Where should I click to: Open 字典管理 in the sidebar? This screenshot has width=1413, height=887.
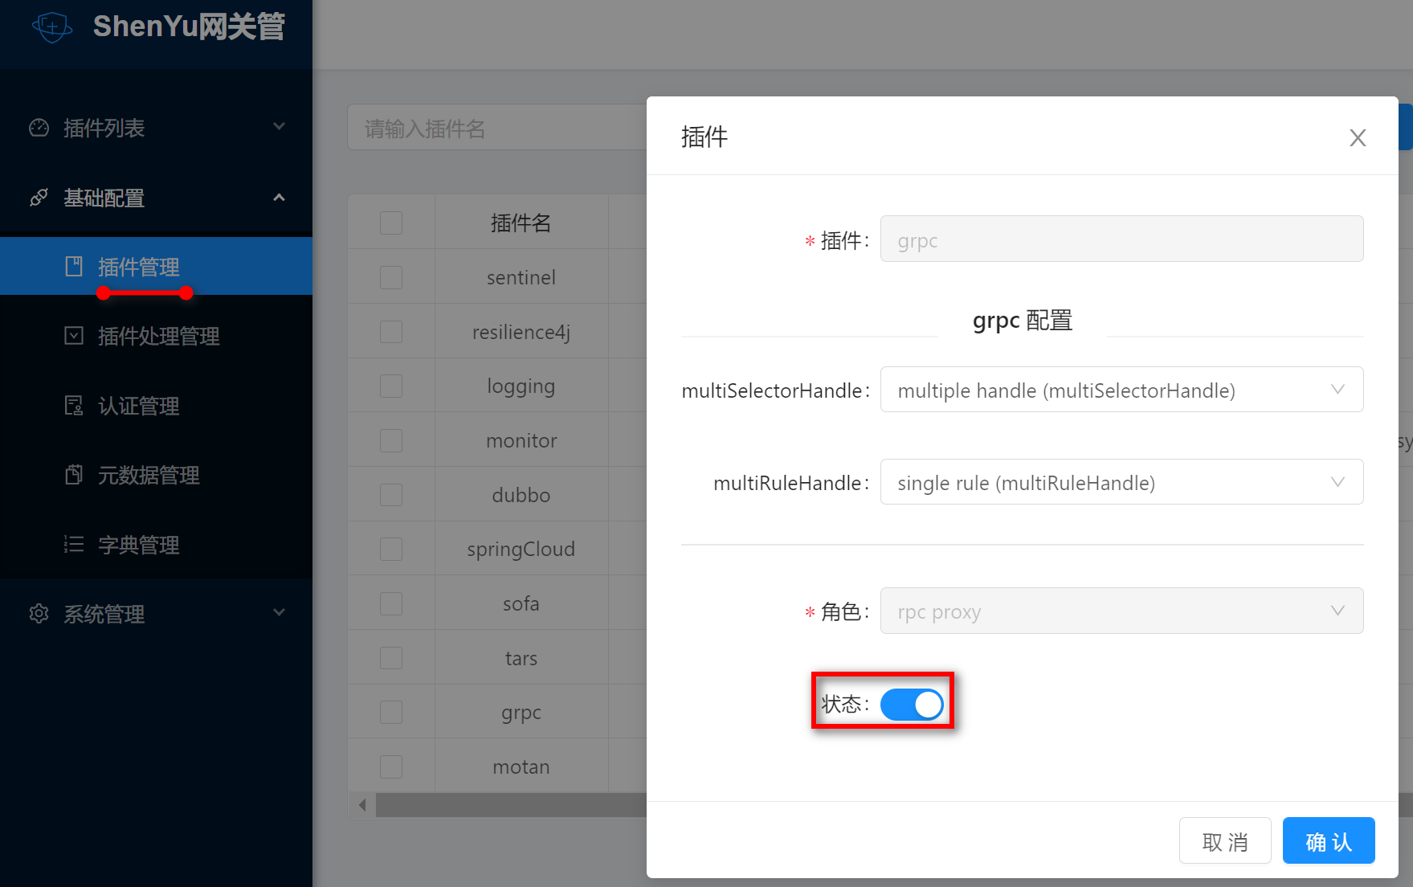[138, 545]
